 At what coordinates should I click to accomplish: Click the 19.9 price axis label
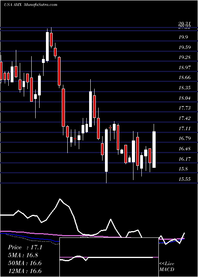coord(184,37)
